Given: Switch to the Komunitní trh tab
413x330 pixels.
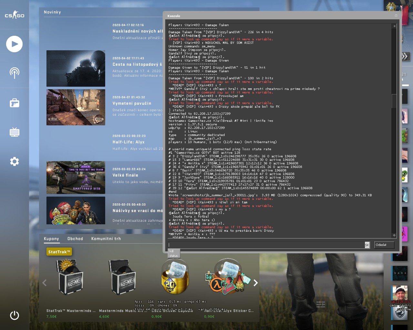Looking at the screenshot, I should coord(106,239).
